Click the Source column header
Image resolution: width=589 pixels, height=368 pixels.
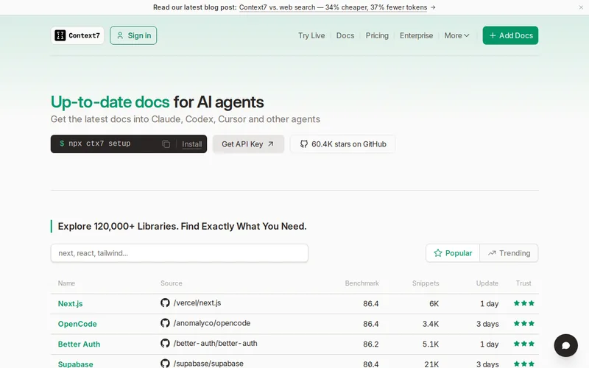point(172,283)
